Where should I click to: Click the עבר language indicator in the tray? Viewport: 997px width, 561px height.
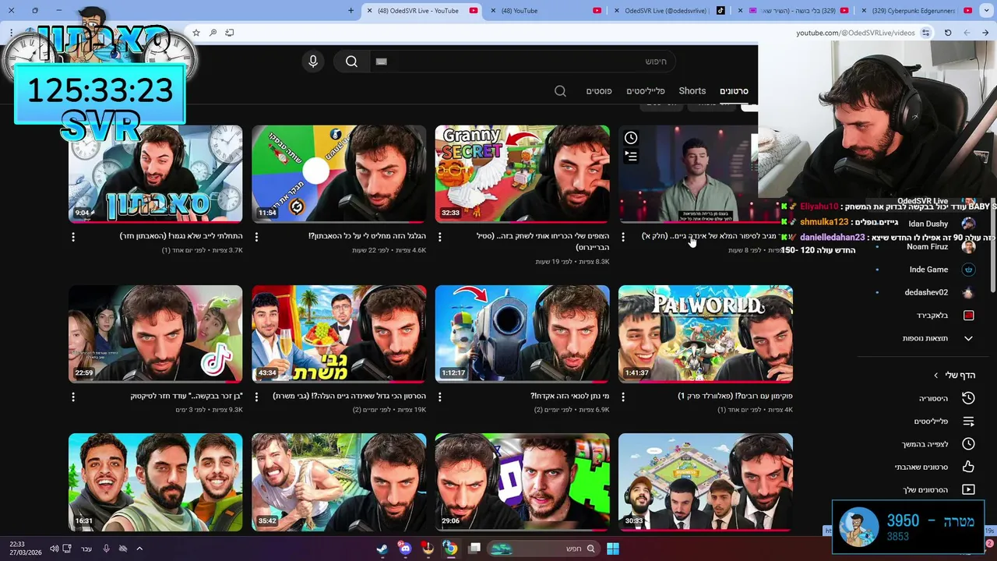tap(86, 549)
